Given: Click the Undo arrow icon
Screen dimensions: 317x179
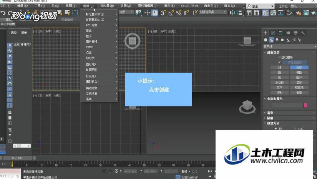Looking at the screenshot, I should (3, 13).
